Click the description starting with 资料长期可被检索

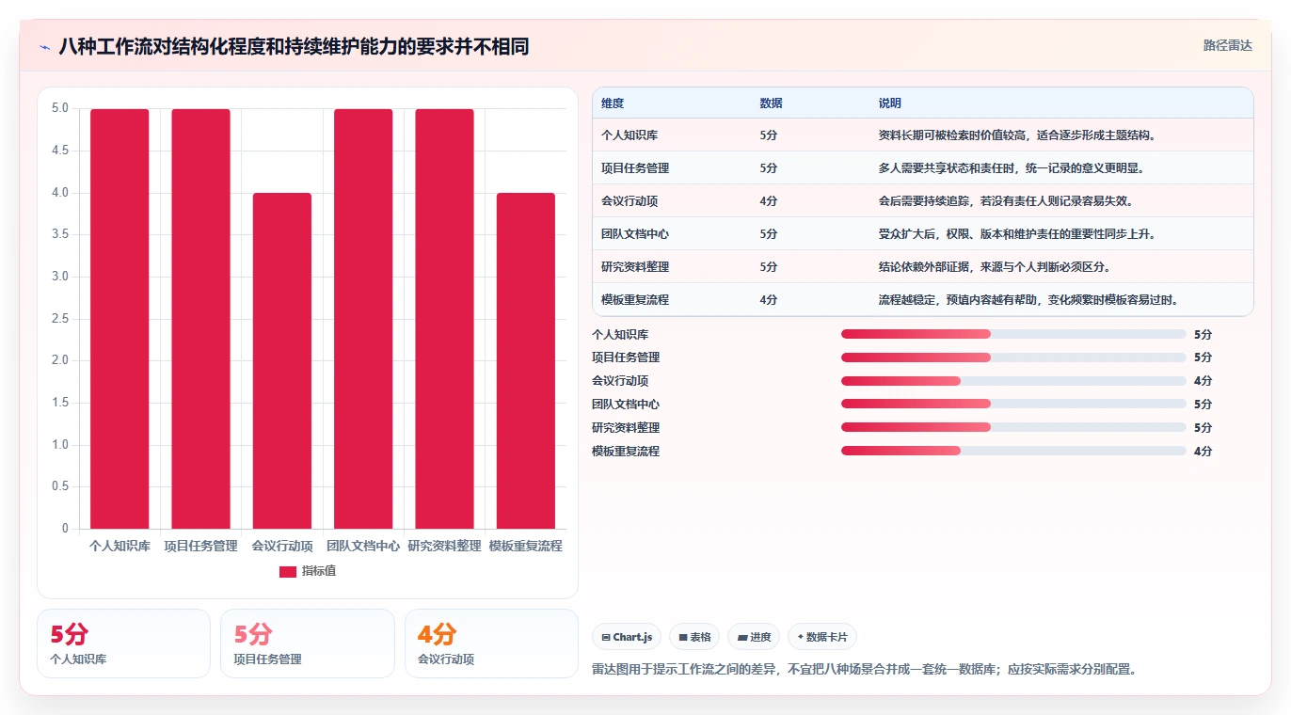(1016, 135)
